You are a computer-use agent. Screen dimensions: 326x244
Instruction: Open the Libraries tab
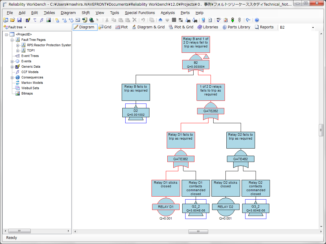tap(208, 27)
